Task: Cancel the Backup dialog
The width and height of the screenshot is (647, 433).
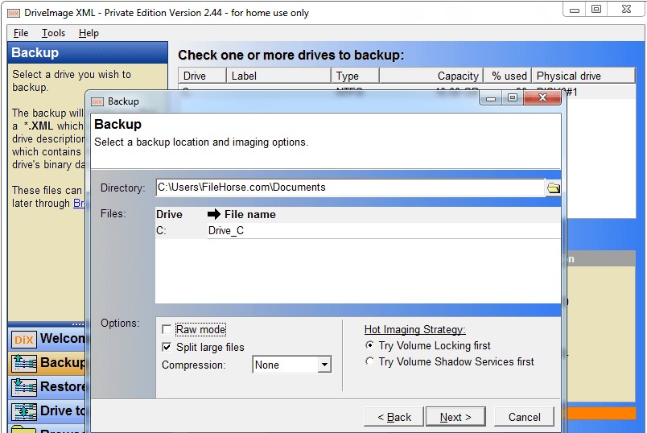Action: pos(524,417)
